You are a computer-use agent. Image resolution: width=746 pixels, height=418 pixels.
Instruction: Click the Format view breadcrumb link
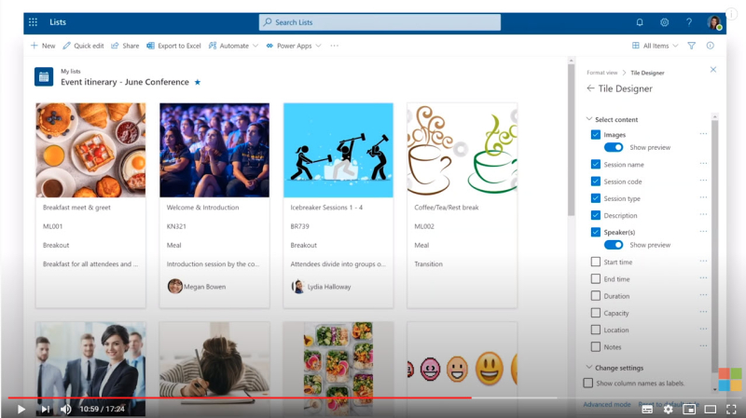(x=601, y=73)
